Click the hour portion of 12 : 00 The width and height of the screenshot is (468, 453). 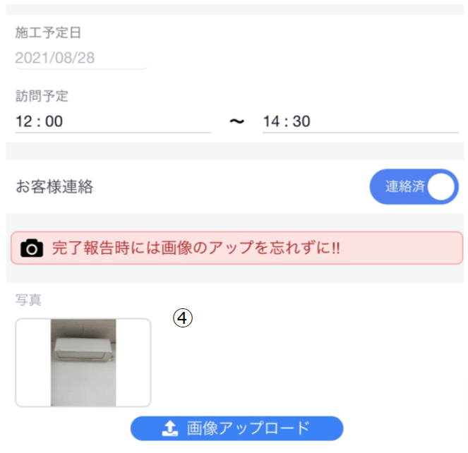(x=24, y=121)
